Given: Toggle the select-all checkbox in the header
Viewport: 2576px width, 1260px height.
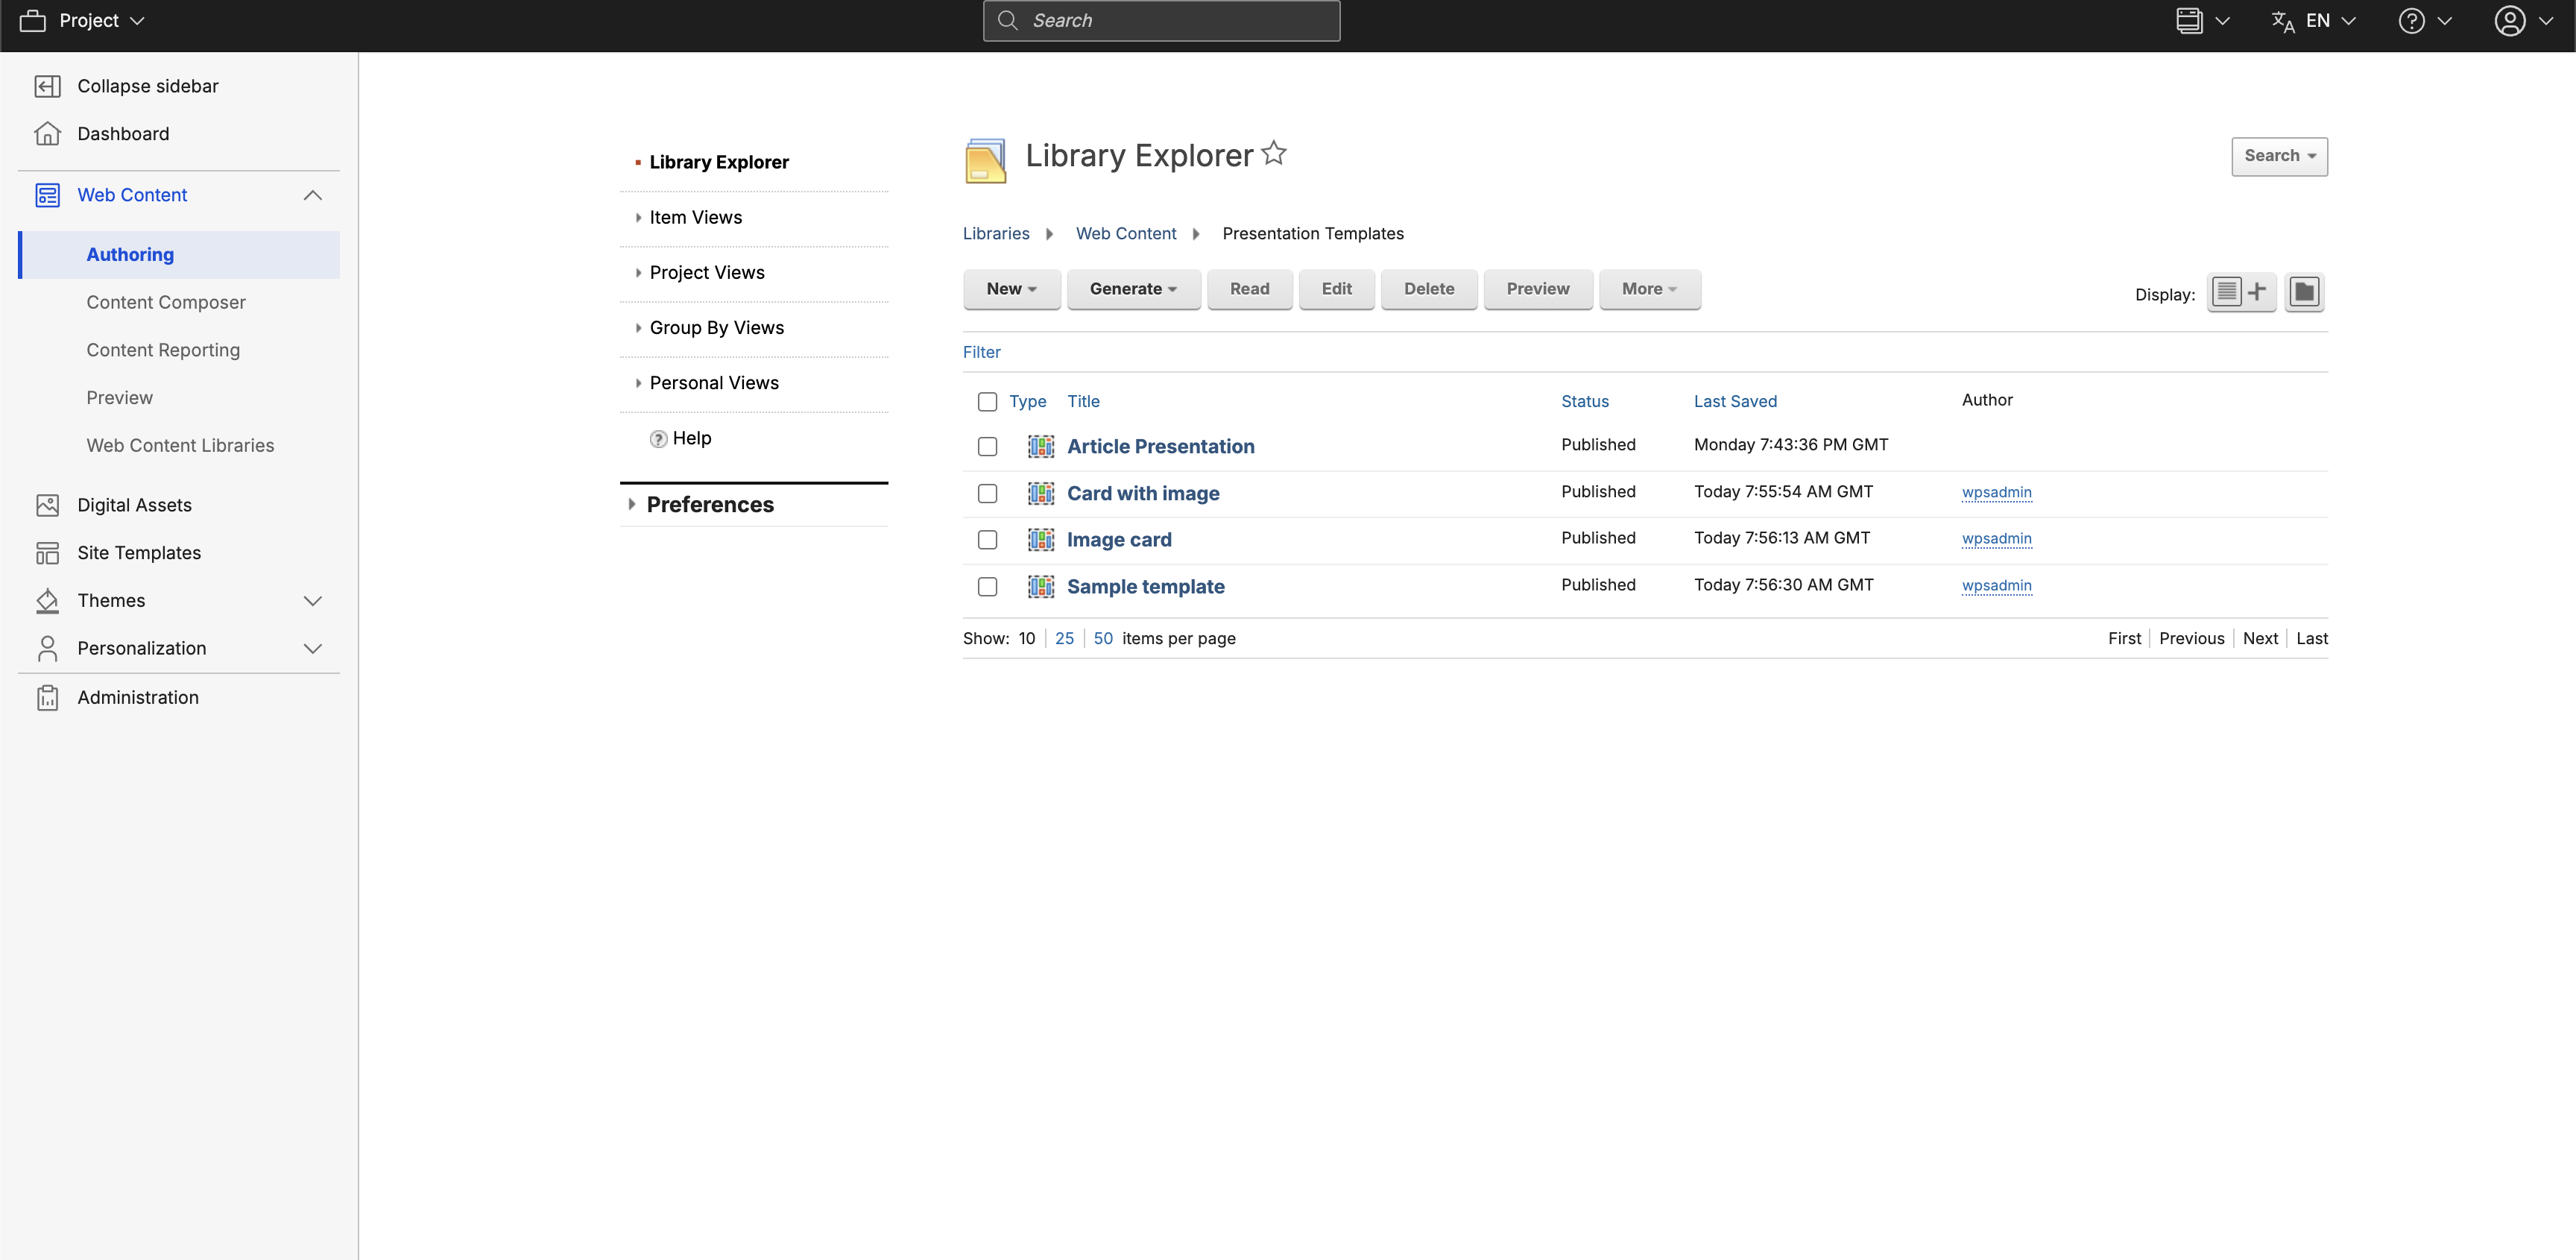Looking at the screenshot, I should coord(987,402).
